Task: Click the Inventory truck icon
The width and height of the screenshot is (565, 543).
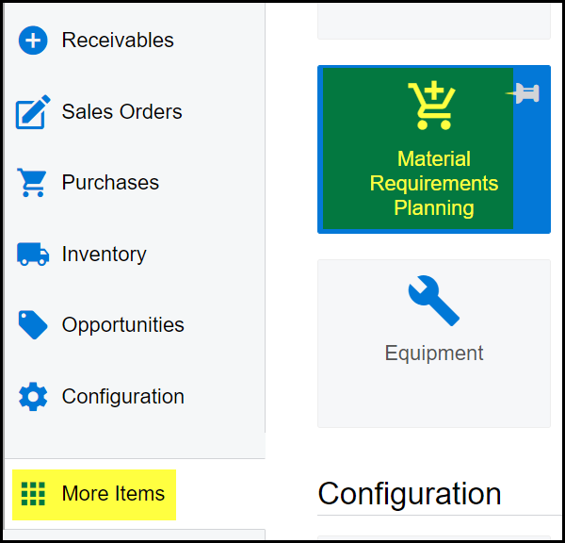Action: 33,255
